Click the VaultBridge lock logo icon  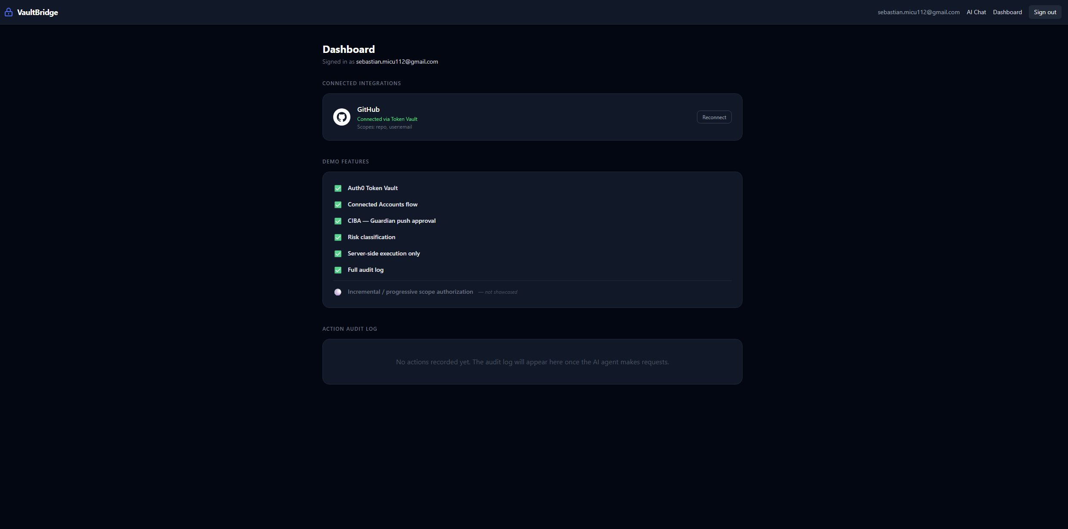pyautogui.click(x=9, y=12)
